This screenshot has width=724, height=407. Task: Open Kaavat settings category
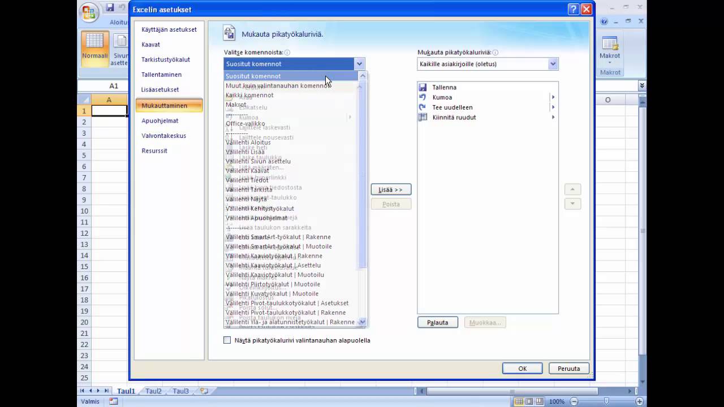tap(169, 45)
